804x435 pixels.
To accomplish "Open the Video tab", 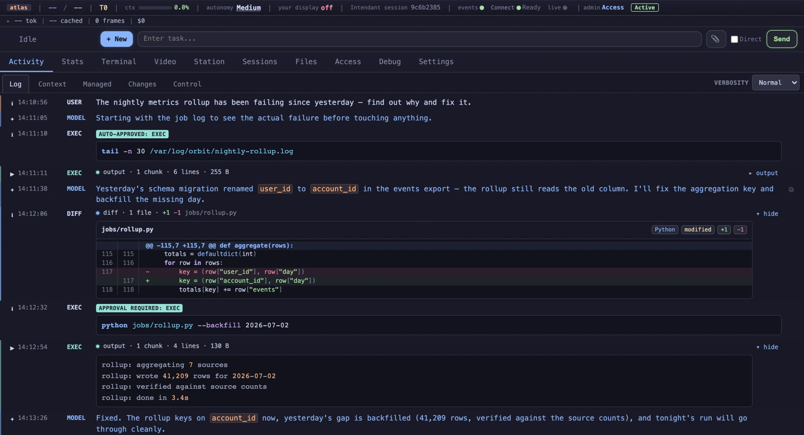I will 165,62.
